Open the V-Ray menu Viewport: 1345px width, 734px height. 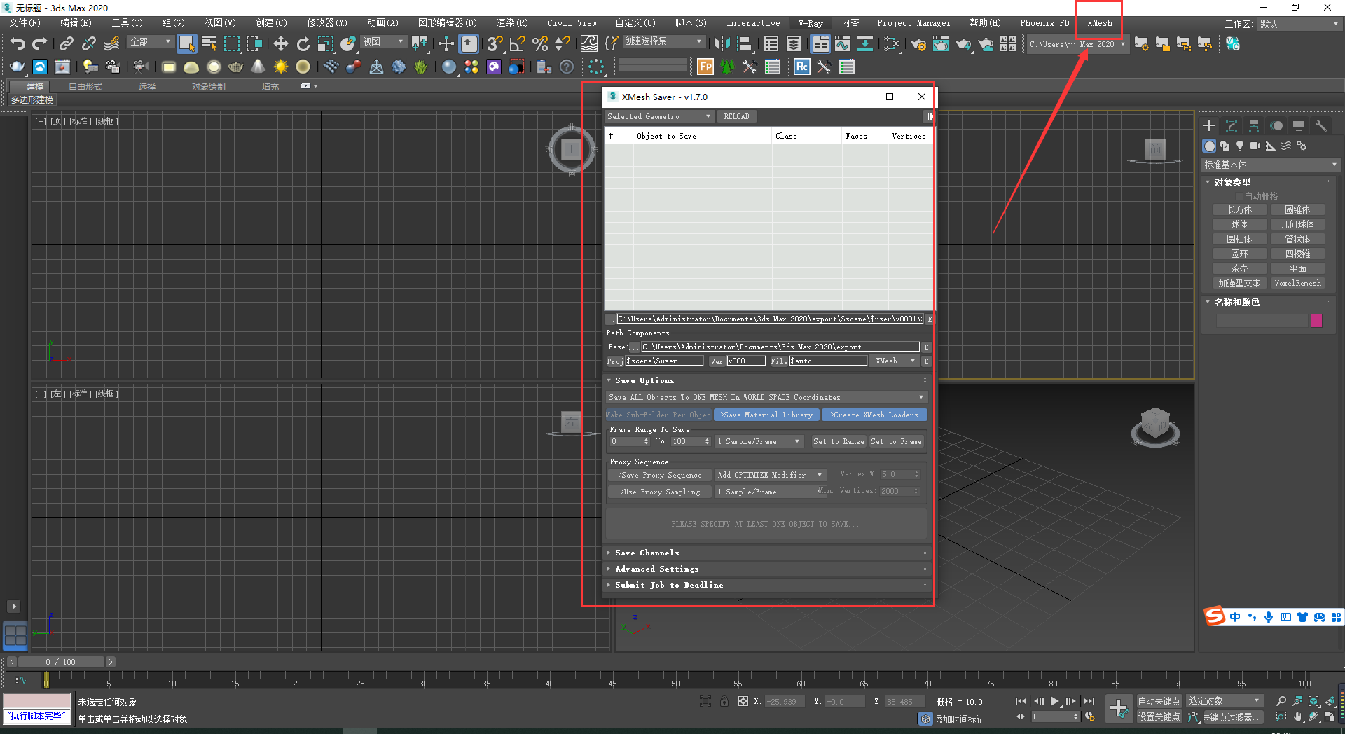coord(811,23)
